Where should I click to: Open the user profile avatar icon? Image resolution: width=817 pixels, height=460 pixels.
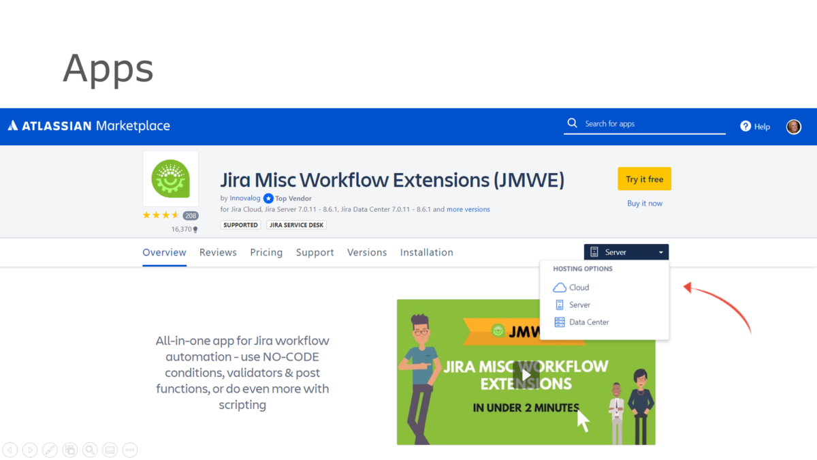point(793,126)
